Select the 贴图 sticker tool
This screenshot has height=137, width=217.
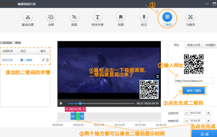[x=121, y=17]
